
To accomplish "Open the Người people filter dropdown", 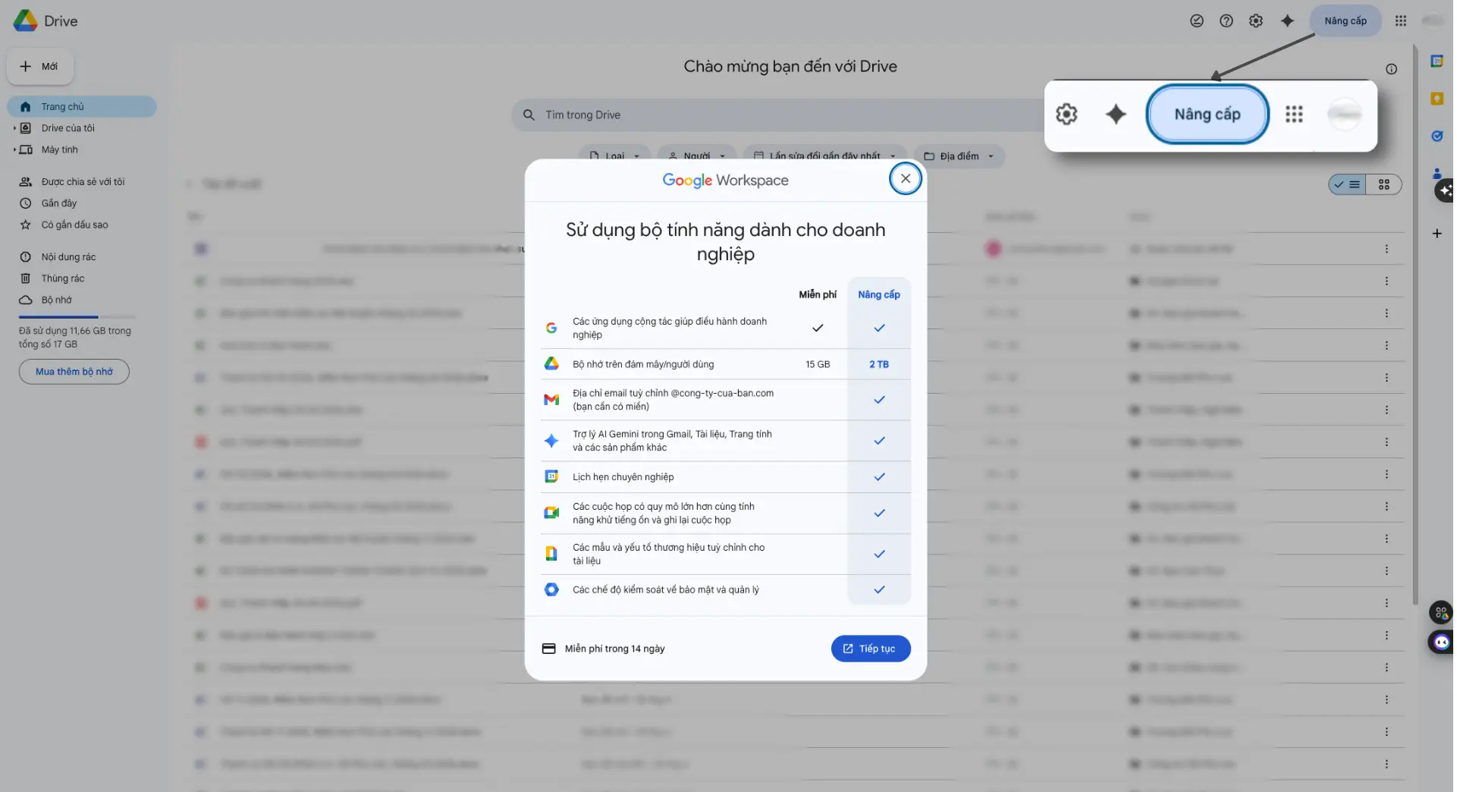I will [698, 156].
